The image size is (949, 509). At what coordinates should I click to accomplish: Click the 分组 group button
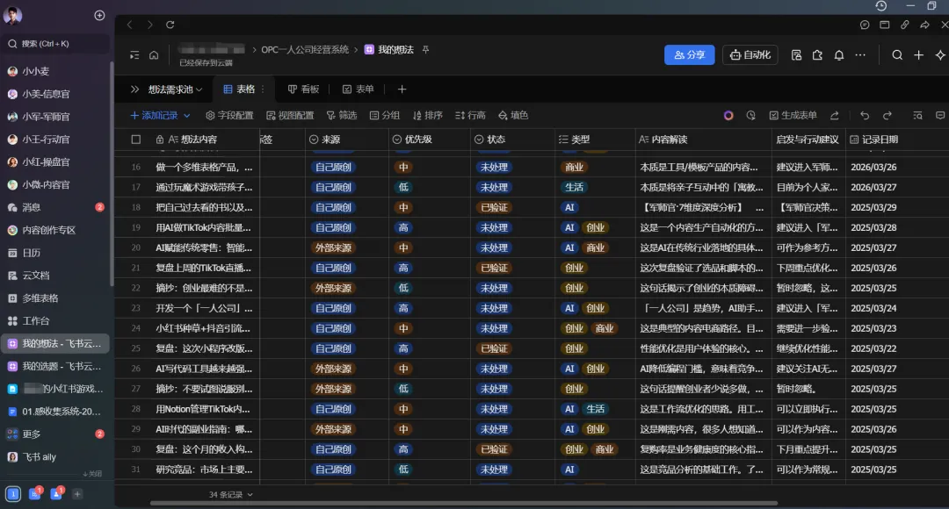pos(384,116)
